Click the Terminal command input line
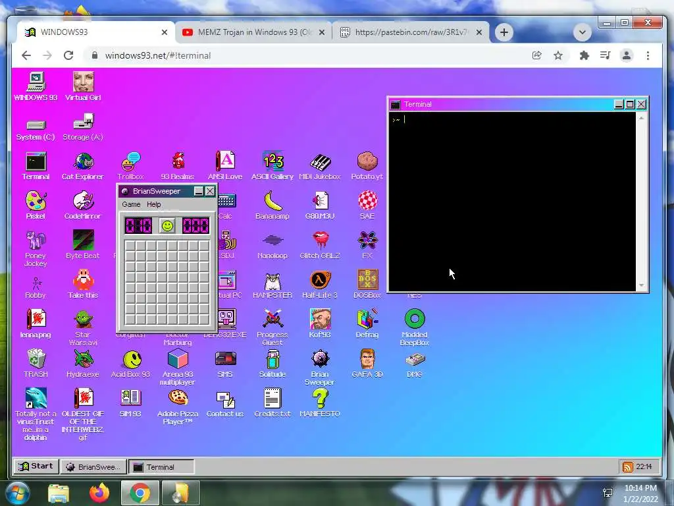Image resolution: width=674 pixels, height=506 pixels. tap(511, 120)
